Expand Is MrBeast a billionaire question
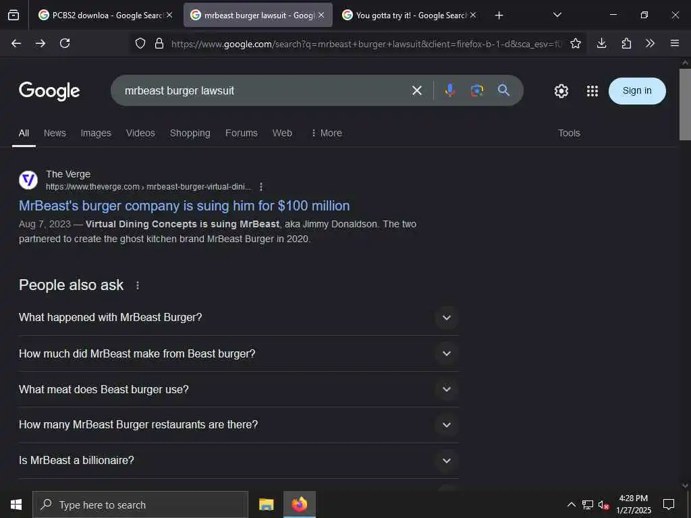Viewport: 691px width, 518px height. (238, 460)
